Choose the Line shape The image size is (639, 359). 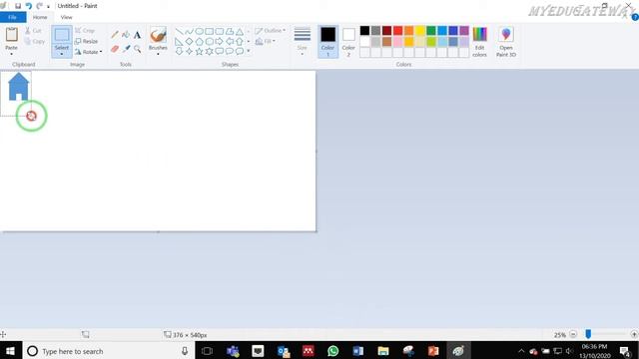[180, 31]
